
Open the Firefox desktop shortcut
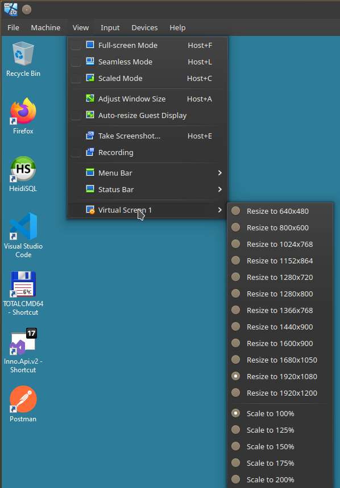coord(23,116)
